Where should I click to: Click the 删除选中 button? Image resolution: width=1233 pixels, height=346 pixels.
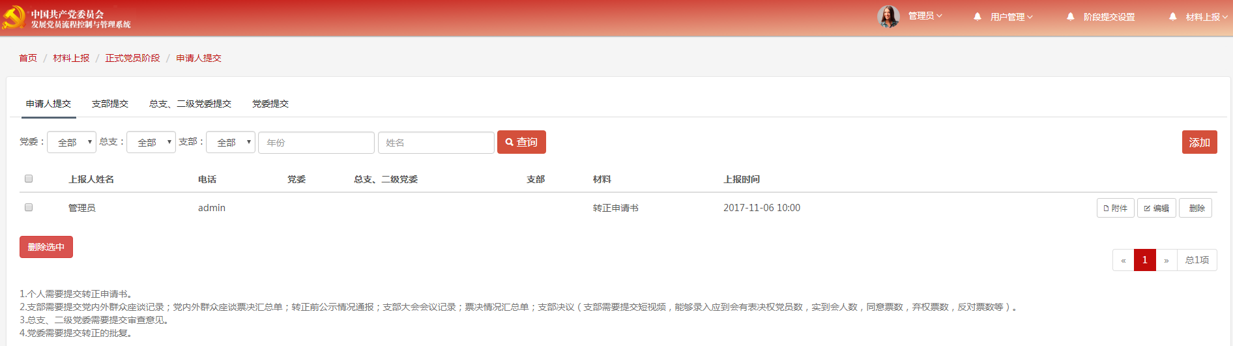point(46,247)
